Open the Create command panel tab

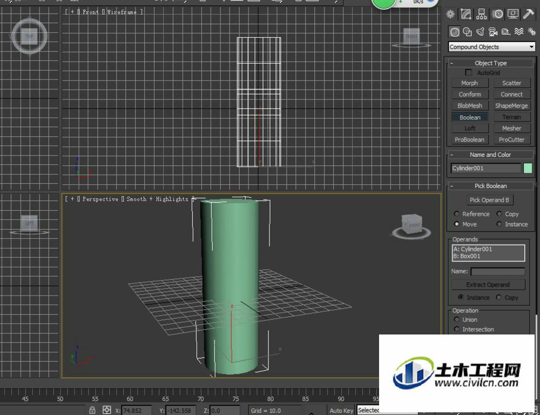[450, 14]
